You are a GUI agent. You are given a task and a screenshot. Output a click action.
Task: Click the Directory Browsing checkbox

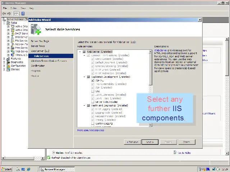(x=93, y=66)
